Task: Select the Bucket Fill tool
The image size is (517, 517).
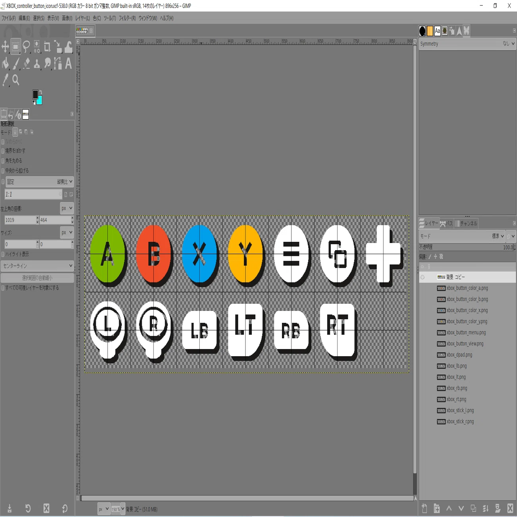Action: click(x=5, y=63)
